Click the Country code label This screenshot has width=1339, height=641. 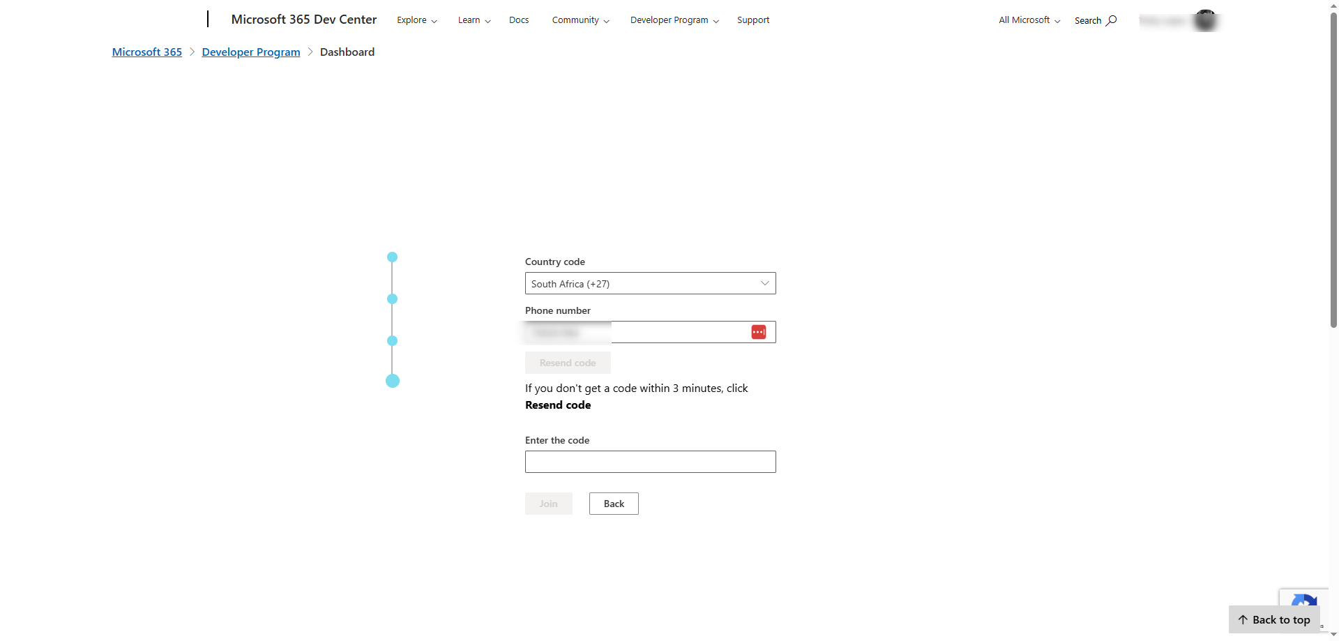point(555,262)
